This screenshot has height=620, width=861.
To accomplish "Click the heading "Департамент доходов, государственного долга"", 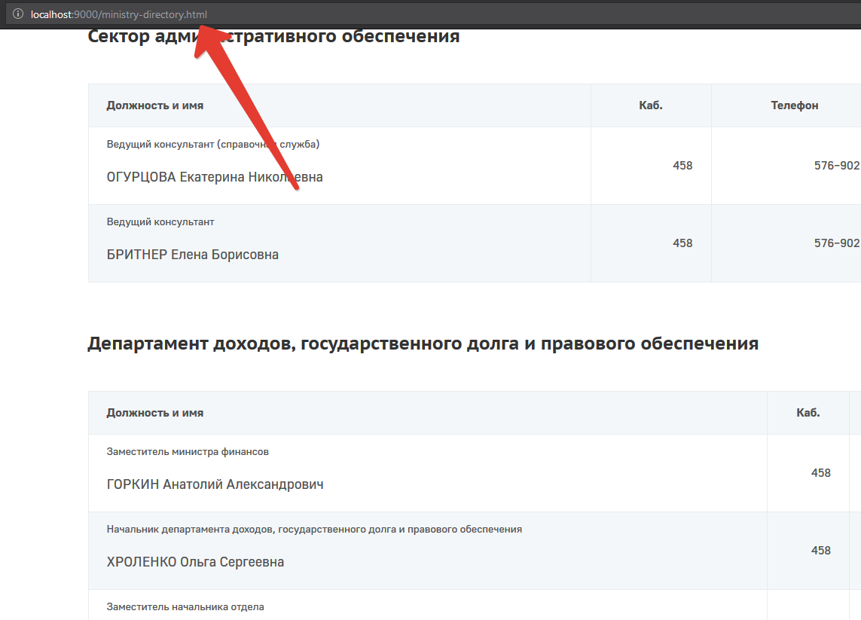I will click(423, 344).
